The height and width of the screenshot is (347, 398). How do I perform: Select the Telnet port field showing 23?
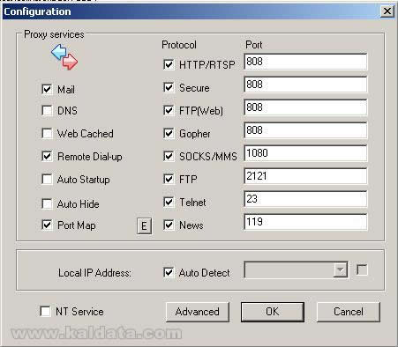[x=305, y=199]
